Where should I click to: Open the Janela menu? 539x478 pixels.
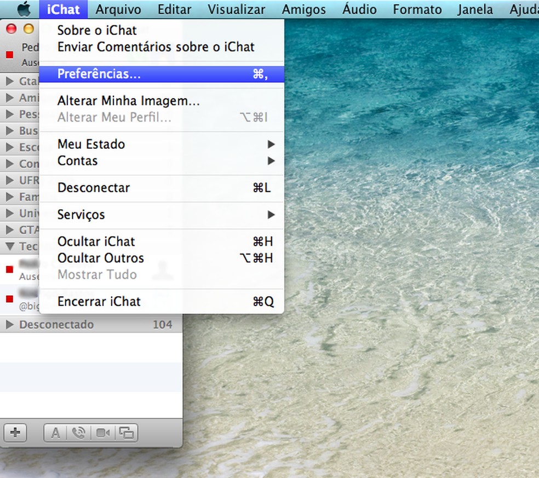click(475, 9)
